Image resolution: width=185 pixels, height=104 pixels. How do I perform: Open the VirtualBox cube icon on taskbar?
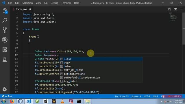pyautogui.click(x=20, y=101)
